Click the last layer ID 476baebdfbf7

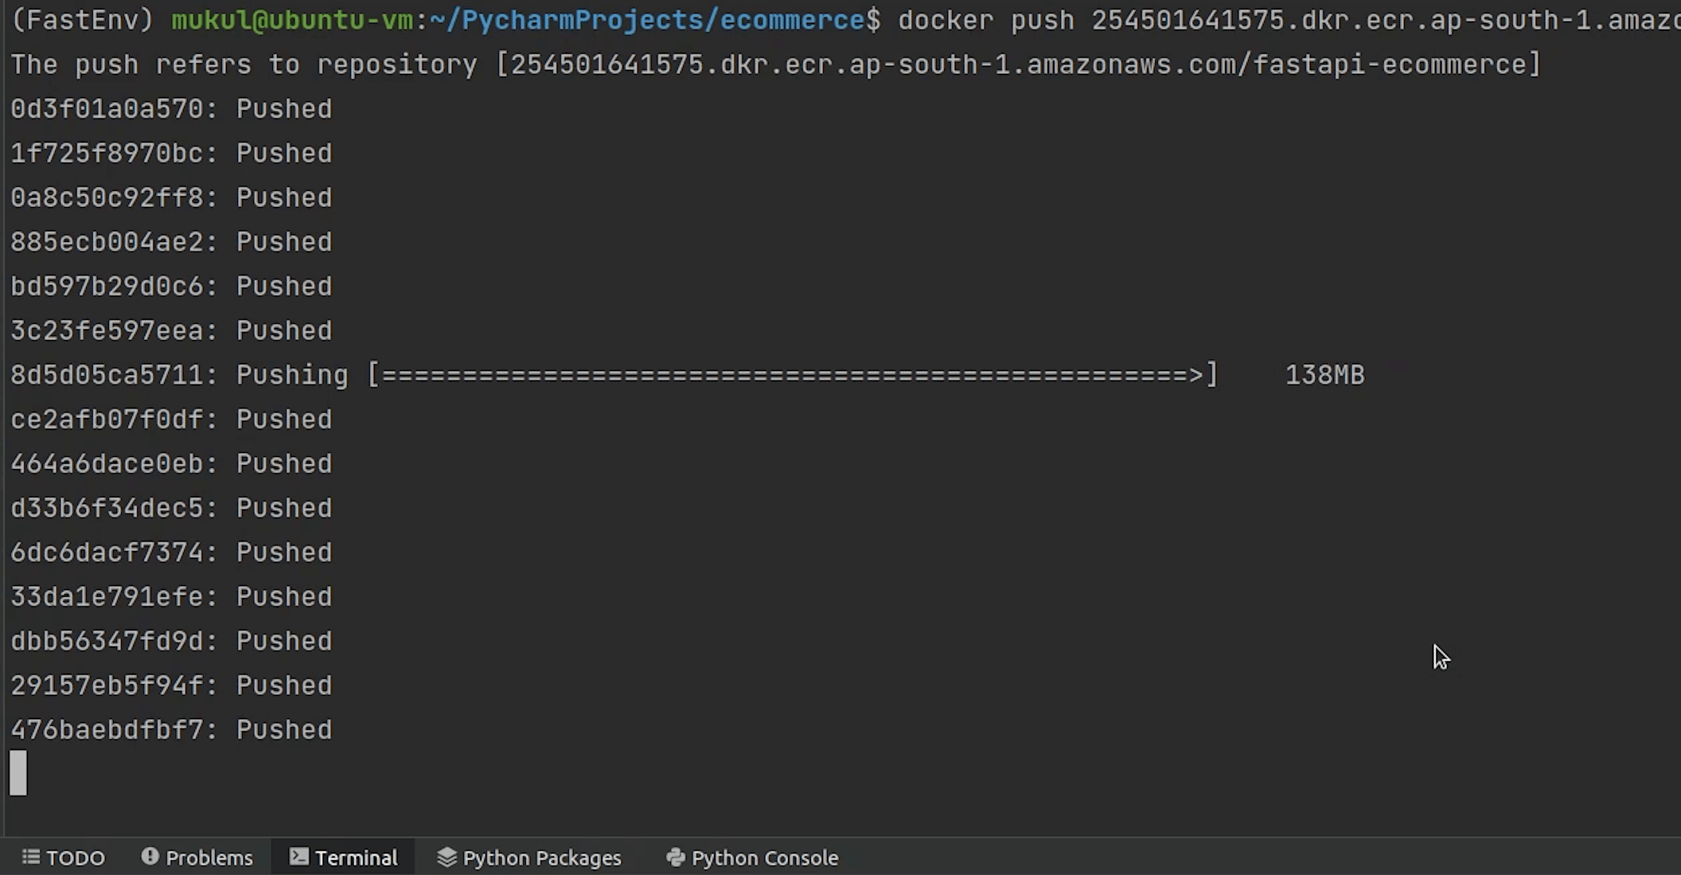(108, 730)
